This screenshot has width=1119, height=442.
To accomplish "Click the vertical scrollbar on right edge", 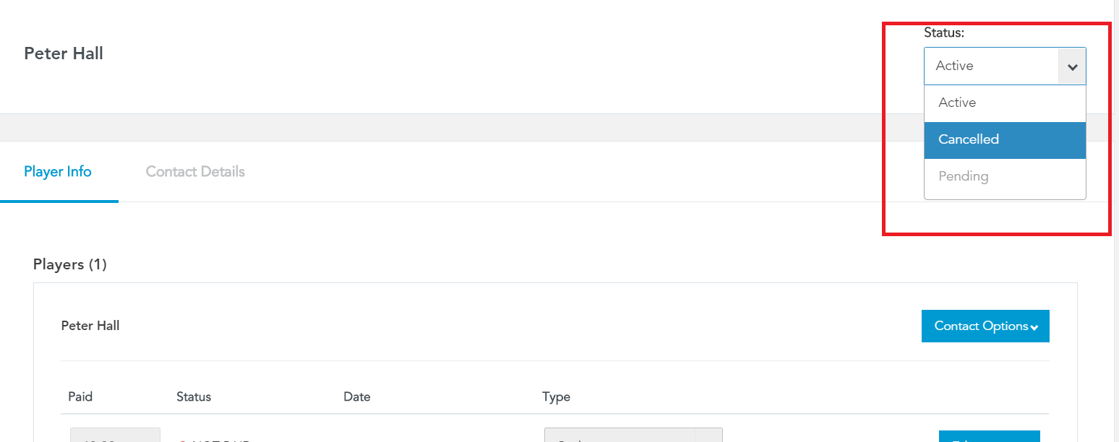I will 1115,221.
